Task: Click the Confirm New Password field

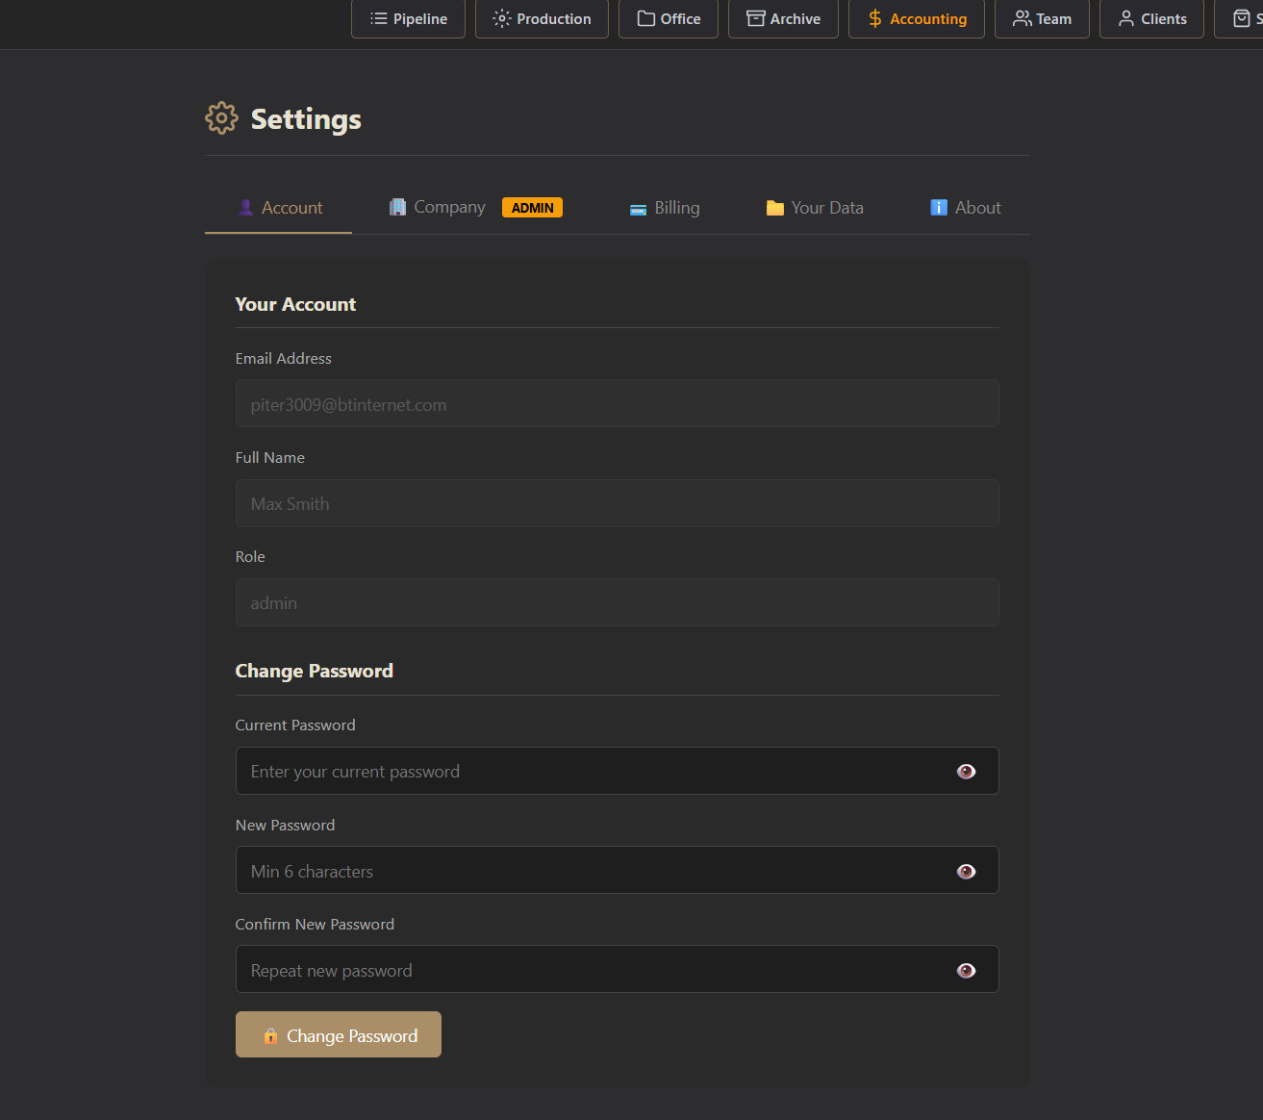Action: coord(587,971)
